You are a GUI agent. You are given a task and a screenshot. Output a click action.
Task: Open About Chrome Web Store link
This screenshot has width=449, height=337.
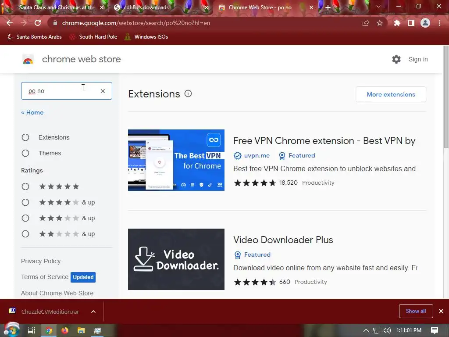(57, 293)
